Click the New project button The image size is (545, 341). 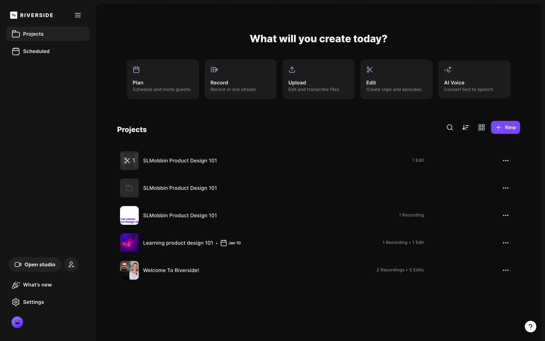505,127
